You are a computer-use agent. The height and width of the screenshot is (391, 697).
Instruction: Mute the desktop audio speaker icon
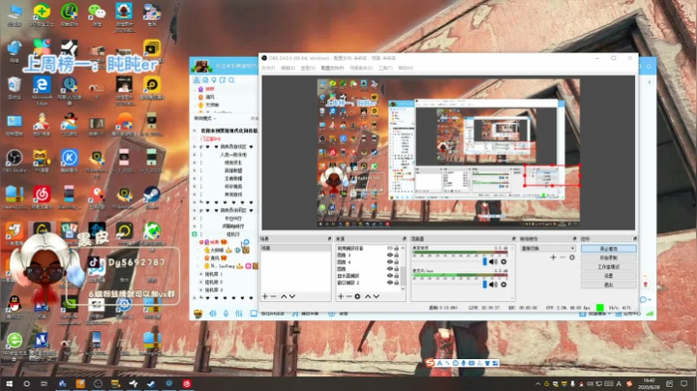(x=494, y=261)
